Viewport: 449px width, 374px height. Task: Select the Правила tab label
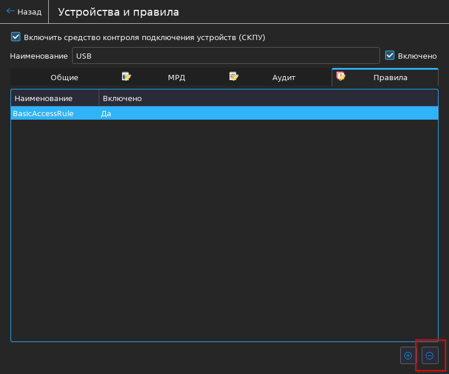pos(390,77)
